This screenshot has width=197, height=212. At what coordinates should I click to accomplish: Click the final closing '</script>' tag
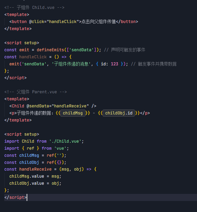click(x=15, y=197)
